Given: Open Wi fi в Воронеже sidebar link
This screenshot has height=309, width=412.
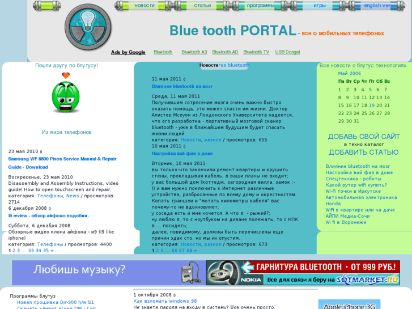Looking at the screenshot, I should pyautogui.click(x=346, y=222).
